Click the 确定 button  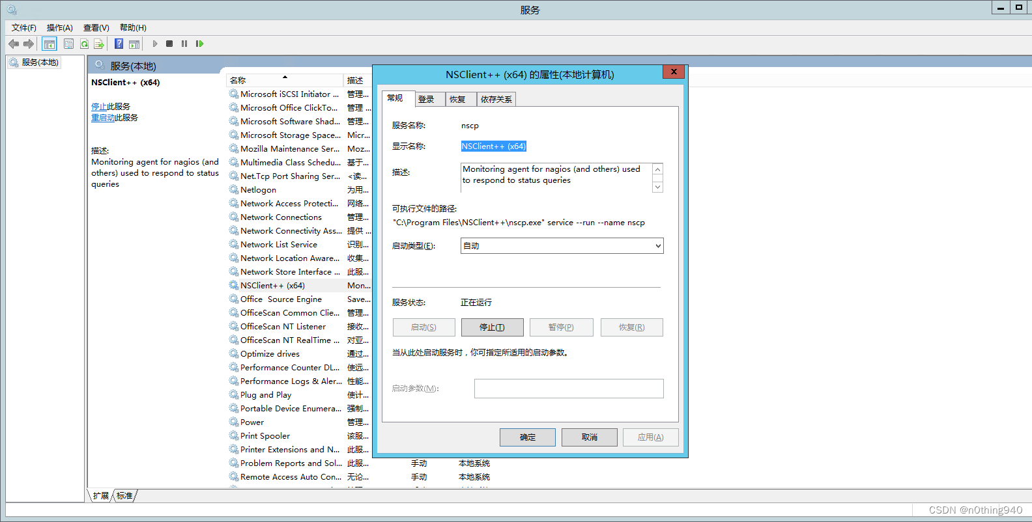528,437
